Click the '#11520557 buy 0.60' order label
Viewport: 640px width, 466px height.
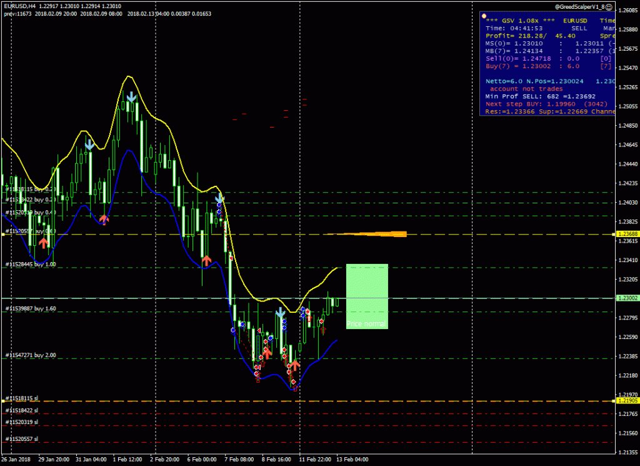pos(31,231)
